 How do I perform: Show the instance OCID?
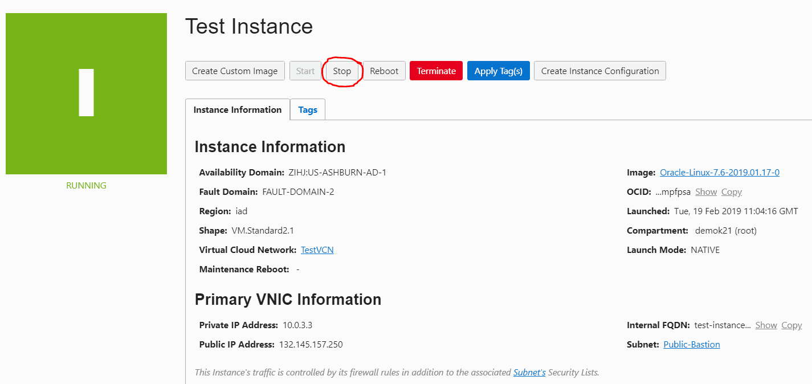(706, 191)
